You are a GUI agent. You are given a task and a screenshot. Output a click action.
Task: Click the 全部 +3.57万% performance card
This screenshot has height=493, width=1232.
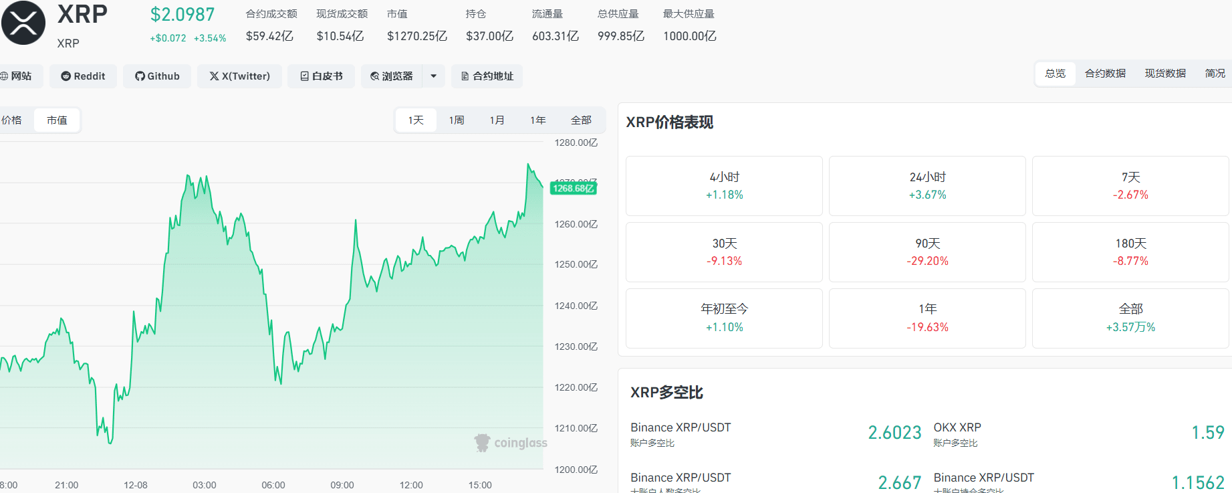[1130, 318]
